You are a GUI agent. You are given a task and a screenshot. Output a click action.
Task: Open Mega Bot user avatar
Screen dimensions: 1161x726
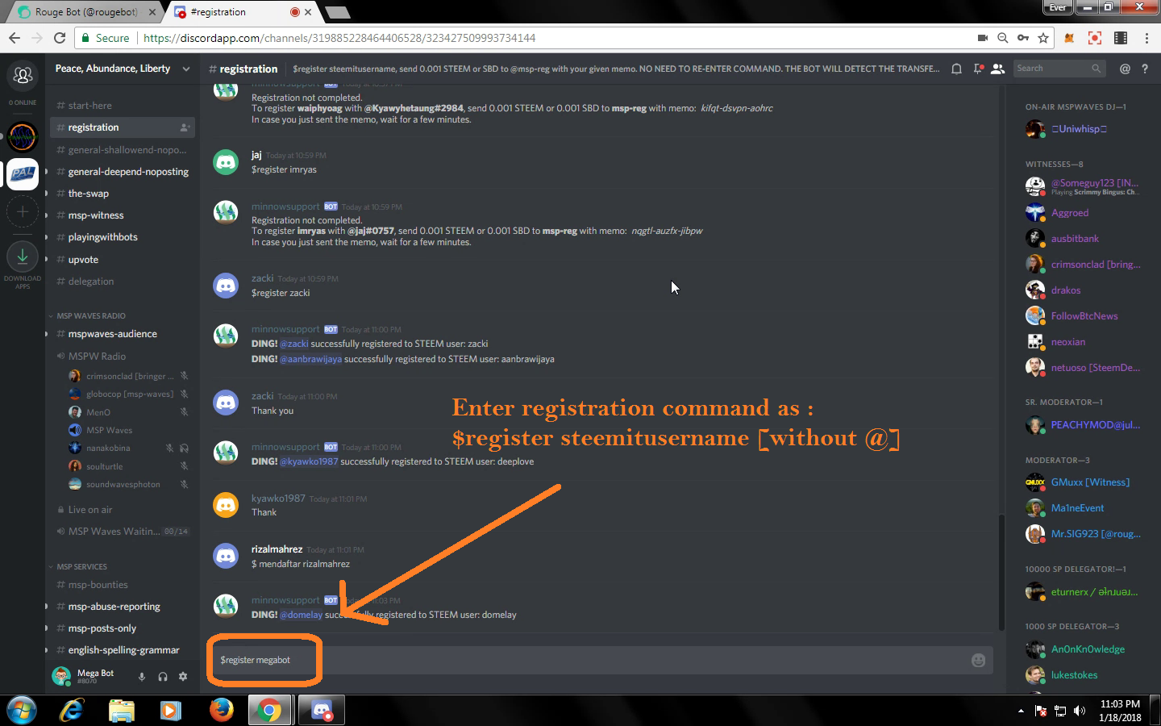(61, 676)
